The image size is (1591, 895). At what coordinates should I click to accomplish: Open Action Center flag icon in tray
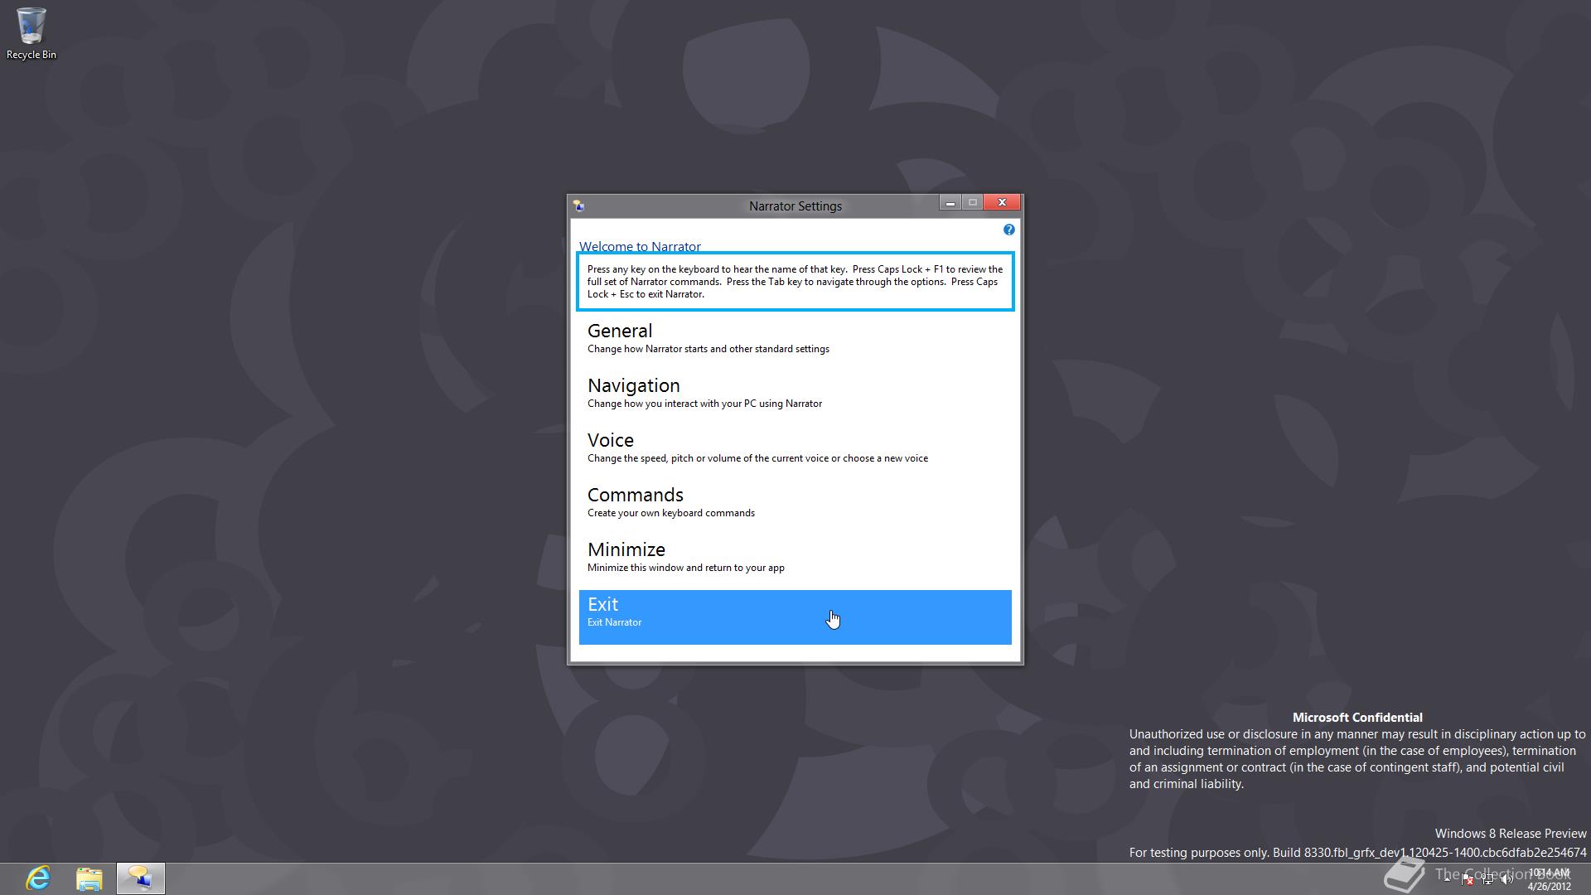click(x=1468, y=879)
